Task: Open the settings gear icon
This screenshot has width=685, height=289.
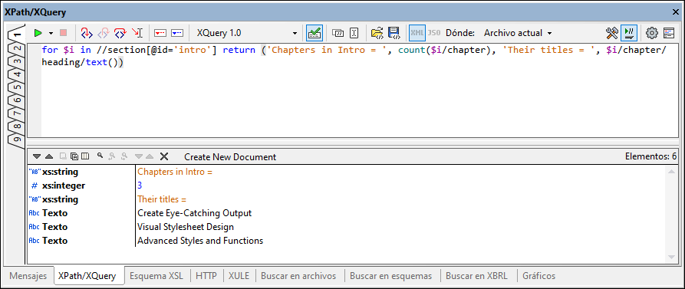Action: tap(652, 33)
